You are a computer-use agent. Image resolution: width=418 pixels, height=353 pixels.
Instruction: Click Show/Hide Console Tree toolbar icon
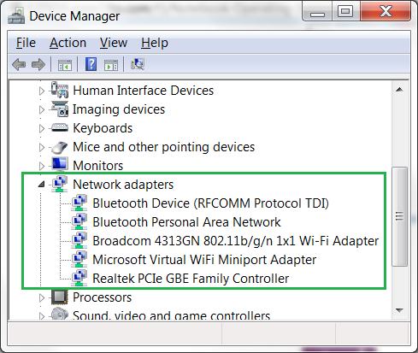(x=65, y=65)
